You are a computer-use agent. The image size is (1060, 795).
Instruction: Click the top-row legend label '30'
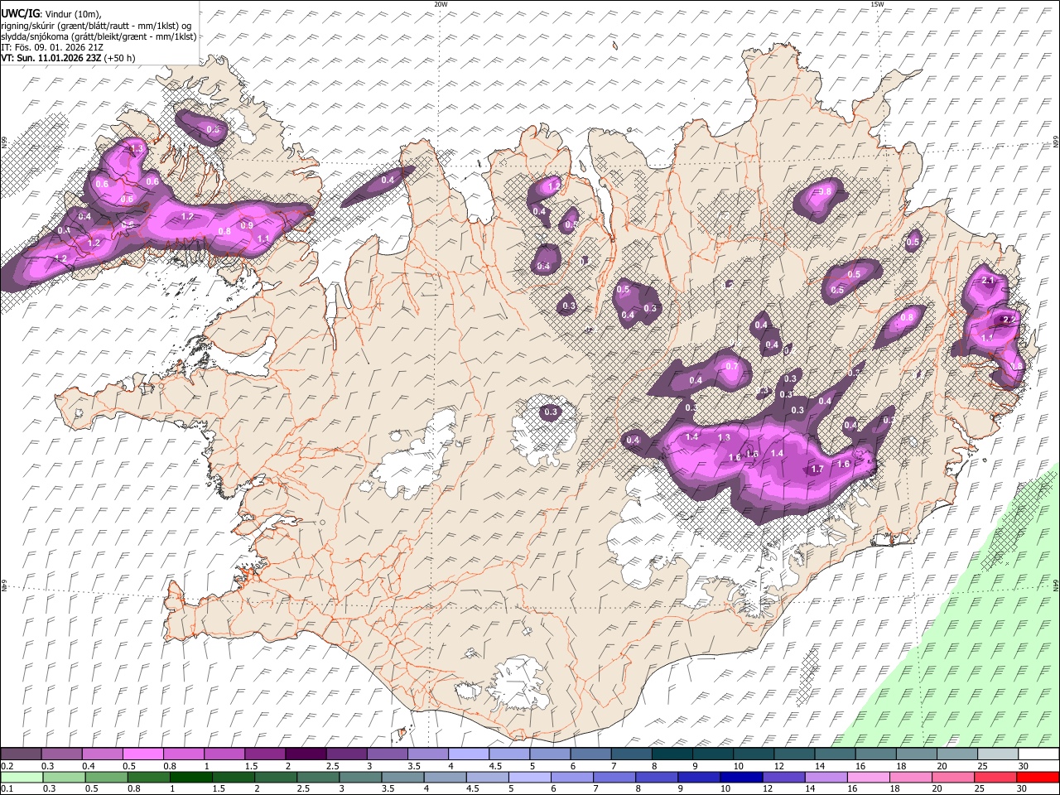(x=1024, y=766)
